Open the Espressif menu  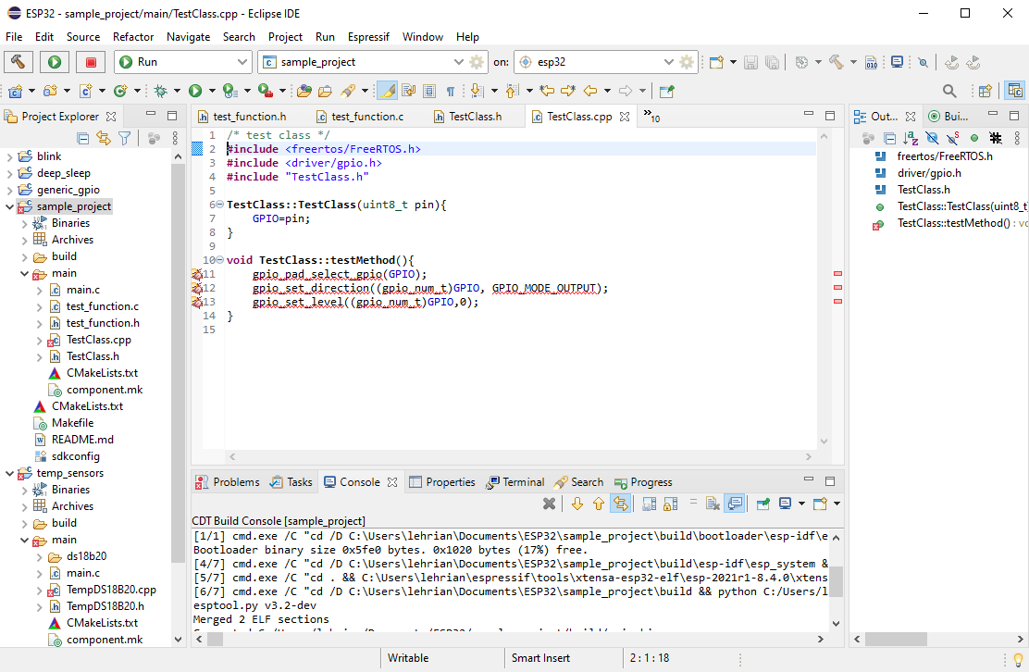(x=368, y=37)
